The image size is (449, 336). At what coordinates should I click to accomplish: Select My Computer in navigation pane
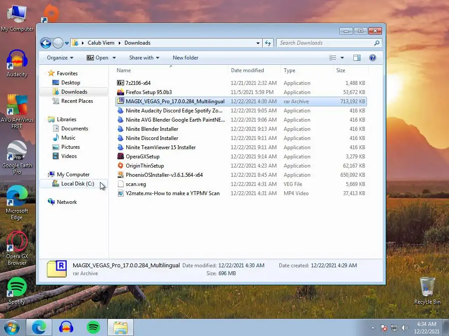pyautogui.click(x=73, y=175)
